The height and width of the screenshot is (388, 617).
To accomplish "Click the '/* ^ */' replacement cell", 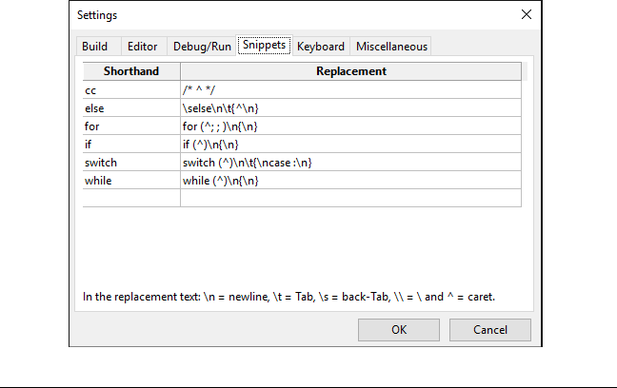I will 350,90.
